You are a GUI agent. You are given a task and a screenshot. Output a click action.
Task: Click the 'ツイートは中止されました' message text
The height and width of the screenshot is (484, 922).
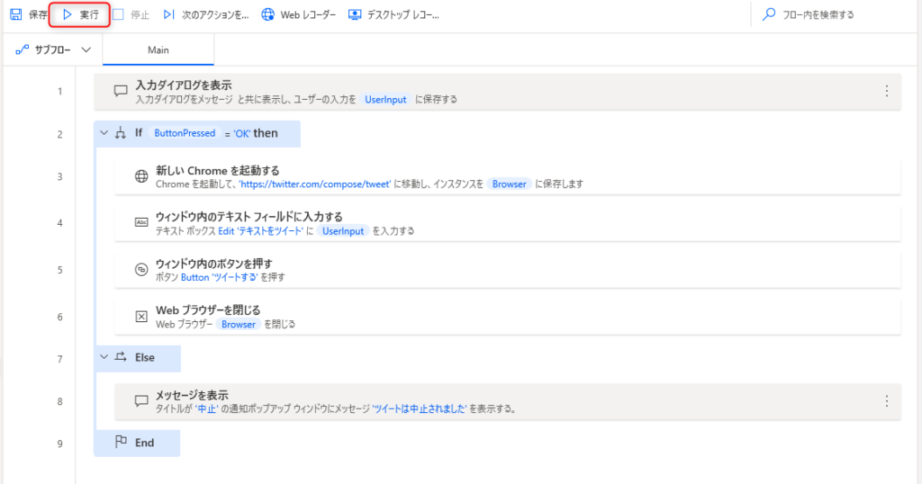pos(420,408)
